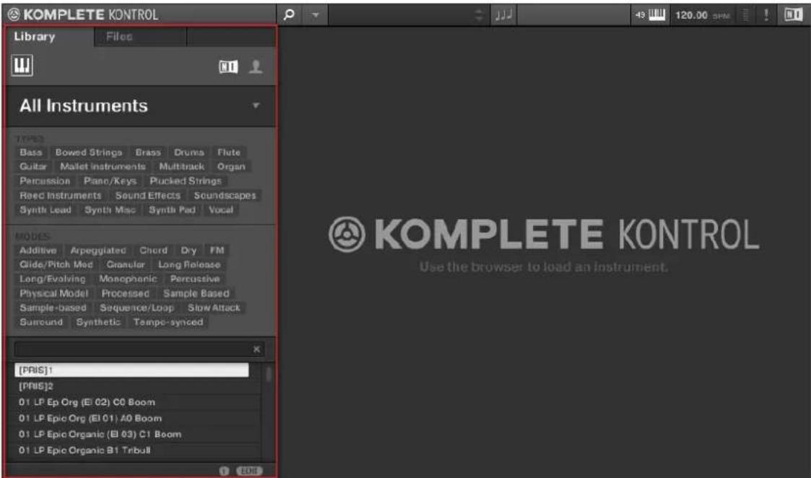Image resolution: width=811 pixels, height=478 pixels.
Task: Click the browser search text field
Action: (x=132, y=349)
